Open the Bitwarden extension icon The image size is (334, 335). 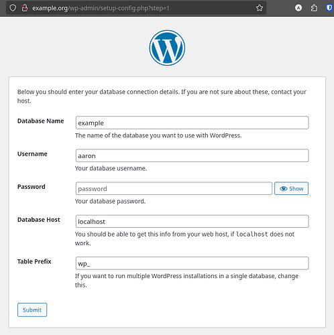[x=329, y=8]
